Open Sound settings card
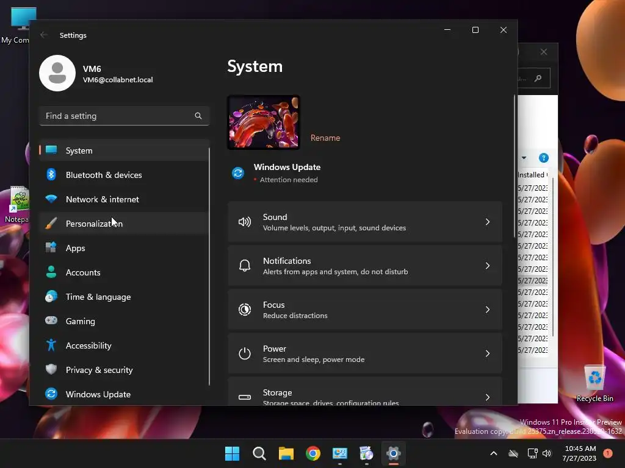Image resolution: width=625 pixels, height=468 pixels. (x=365, y=222)
